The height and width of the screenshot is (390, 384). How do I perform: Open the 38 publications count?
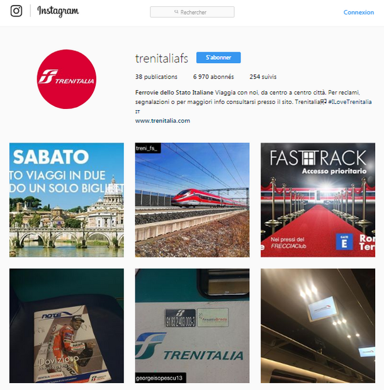156,77
